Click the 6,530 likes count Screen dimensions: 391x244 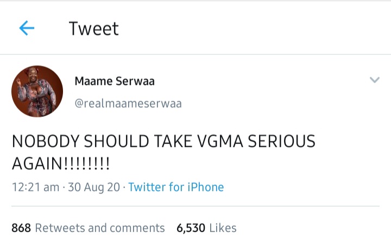click(x=191, y=228)
